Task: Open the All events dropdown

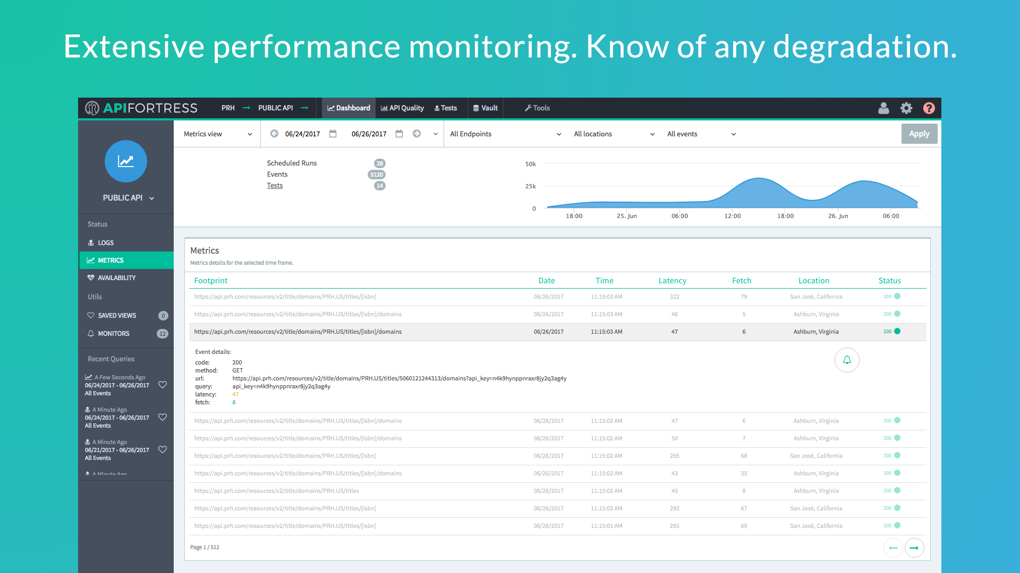Action: (701, 134)
